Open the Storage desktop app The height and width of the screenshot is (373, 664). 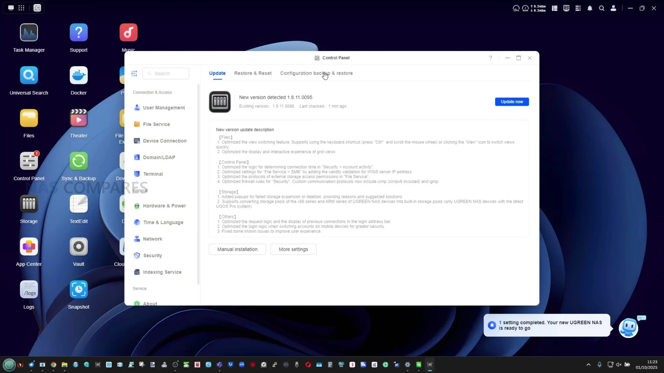[x=29, y=204]
